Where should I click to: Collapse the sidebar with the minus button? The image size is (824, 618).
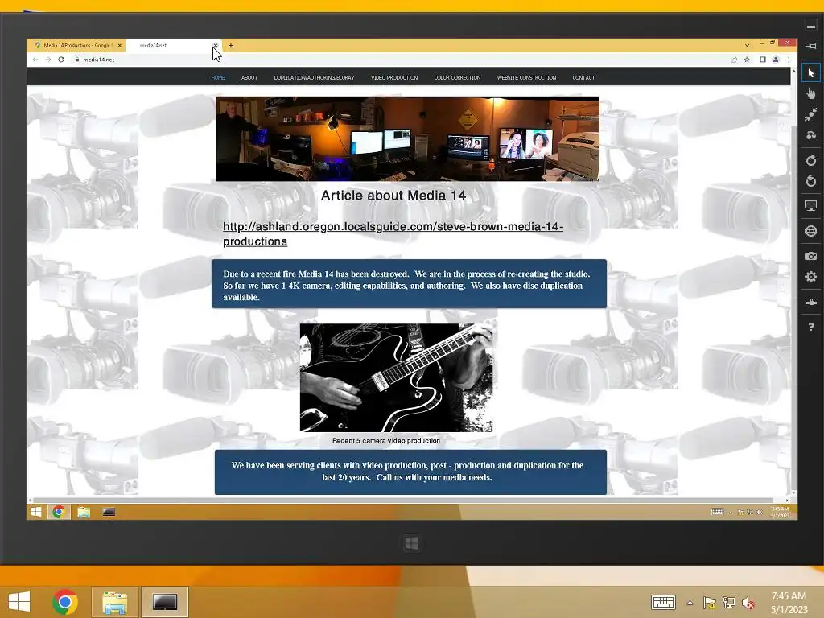(811, 26)
